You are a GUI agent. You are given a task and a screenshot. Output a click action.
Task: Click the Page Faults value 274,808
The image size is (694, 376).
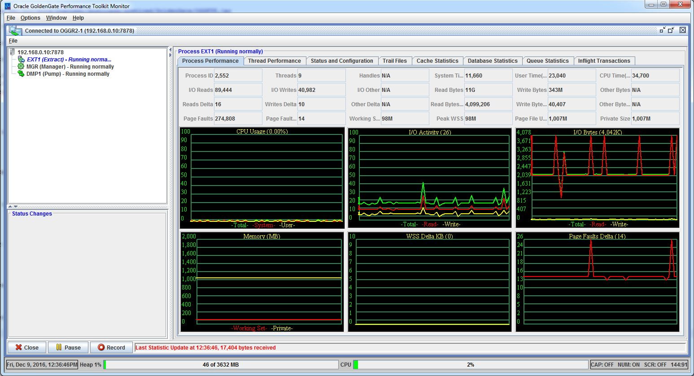pyautogui.click(x=238, y=119)
